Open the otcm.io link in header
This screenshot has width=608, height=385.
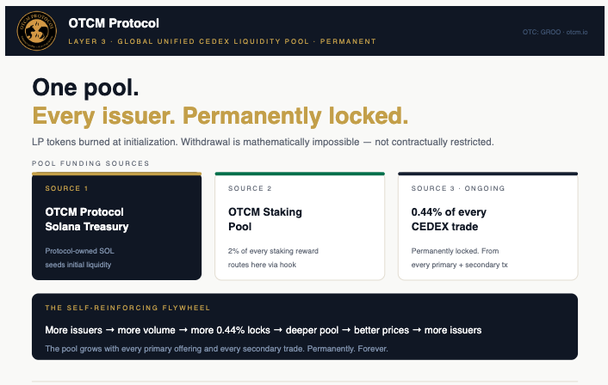[x=576, y=32]
